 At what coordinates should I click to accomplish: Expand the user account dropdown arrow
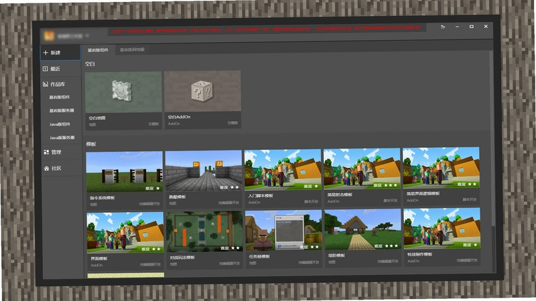[x=88, y=35]
